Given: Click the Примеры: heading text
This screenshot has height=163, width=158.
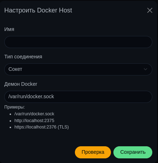Looking at the screenshot, I should (15, 107).
